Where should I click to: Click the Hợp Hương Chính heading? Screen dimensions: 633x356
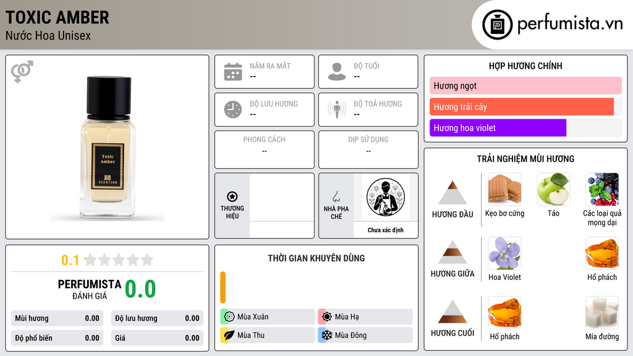pyautogui.click(x=525, y=66)
